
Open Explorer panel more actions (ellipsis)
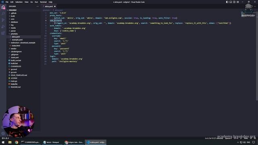point(37,6)
